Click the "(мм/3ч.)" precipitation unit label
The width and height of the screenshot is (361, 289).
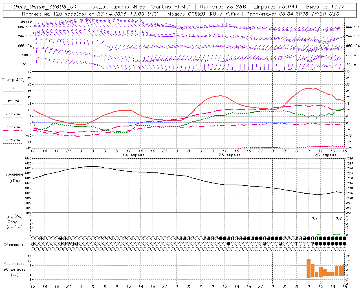coord(15,216)
